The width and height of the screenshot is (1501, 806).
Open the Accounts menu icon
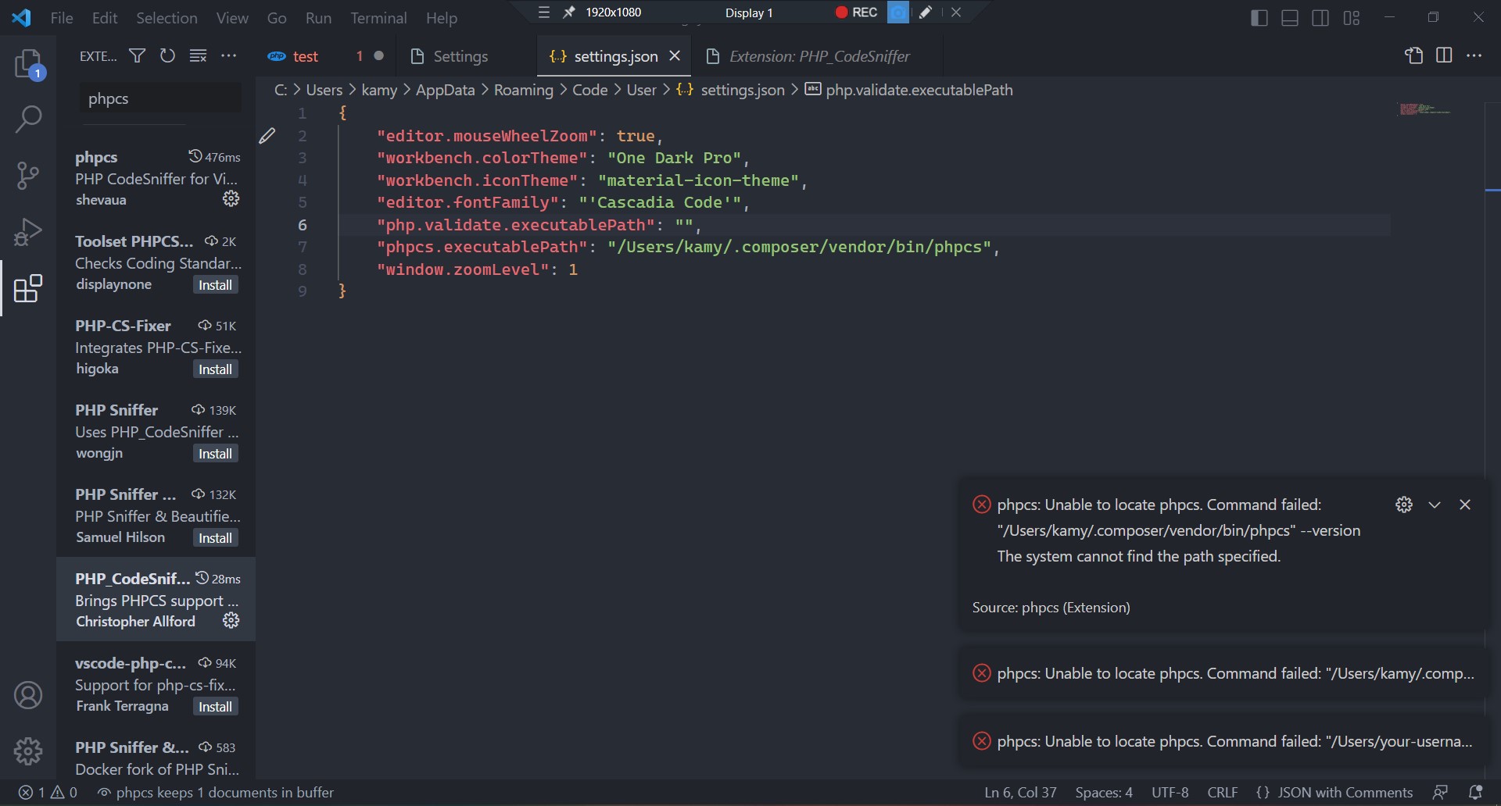tap(29, 695)
